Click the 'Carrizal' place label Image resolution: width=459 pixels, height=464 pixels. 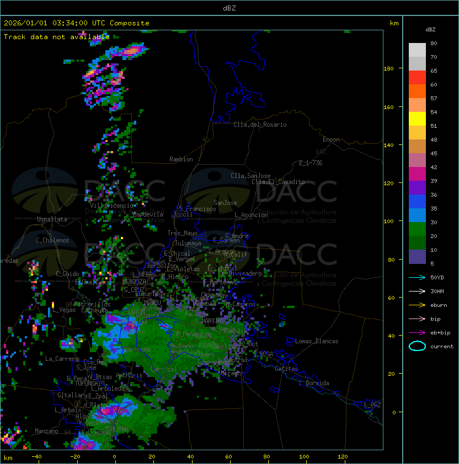[164, 369]
